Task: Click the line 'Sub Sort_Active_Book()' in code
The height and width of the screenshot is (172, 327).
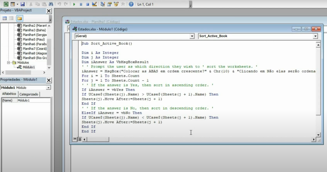Action: (x=107, y=43)
